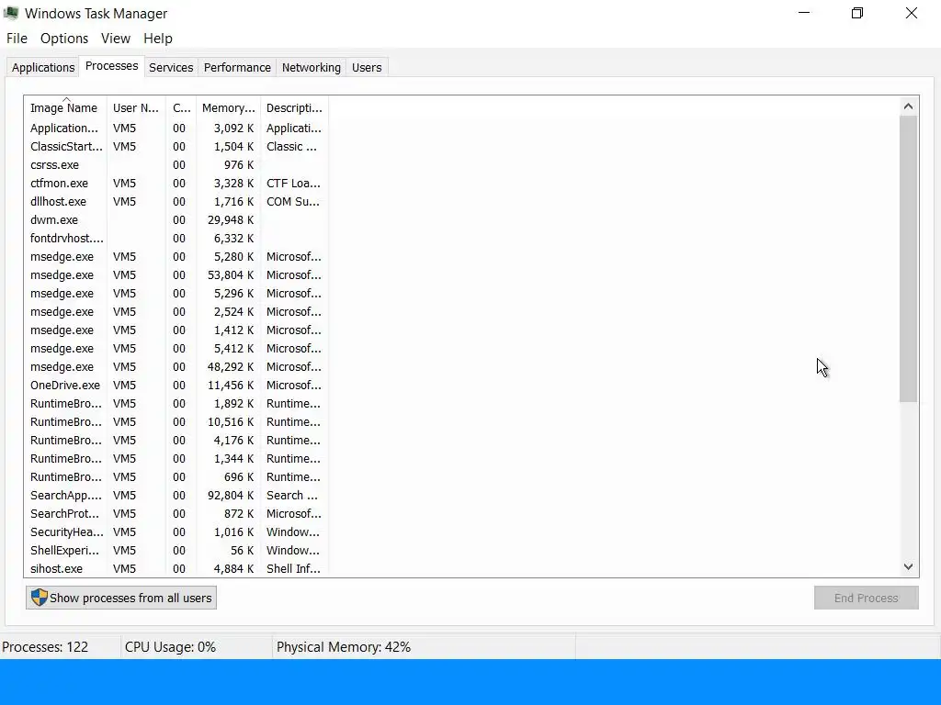Select the fontdrvhost process row
Image resolution: width=941 pixels, height=705 pixels.
[x=176, y=238]
